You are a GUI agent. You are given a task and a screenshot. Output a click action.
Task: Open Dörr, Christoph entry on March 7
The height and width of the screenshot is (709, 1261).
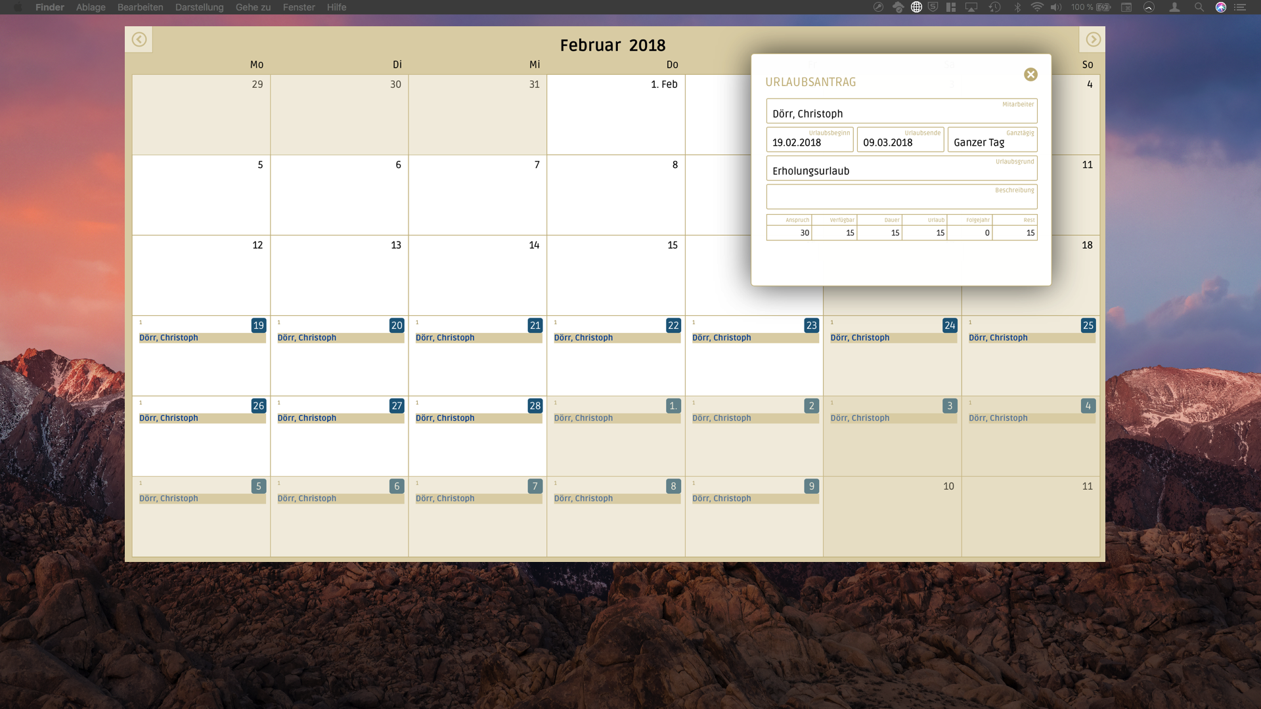click(x=479, y=498)
